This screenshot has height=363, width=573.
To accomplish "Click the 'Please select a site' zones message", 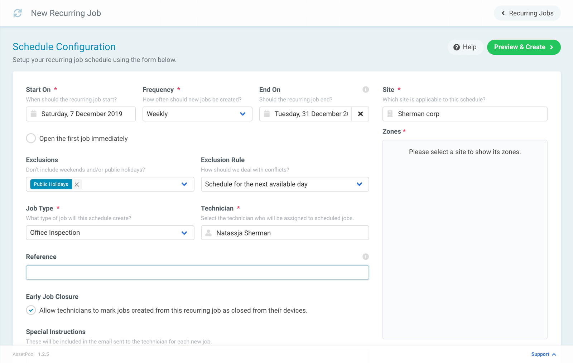I will click(465, 152).
